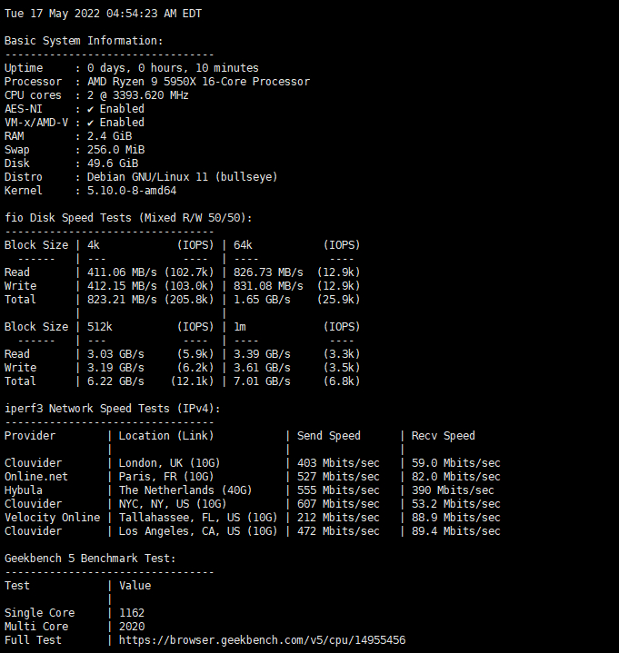Click the Geekbench full test URL
Image resolution: width=619 pixels, height=653 pixels.
point(262,640)
